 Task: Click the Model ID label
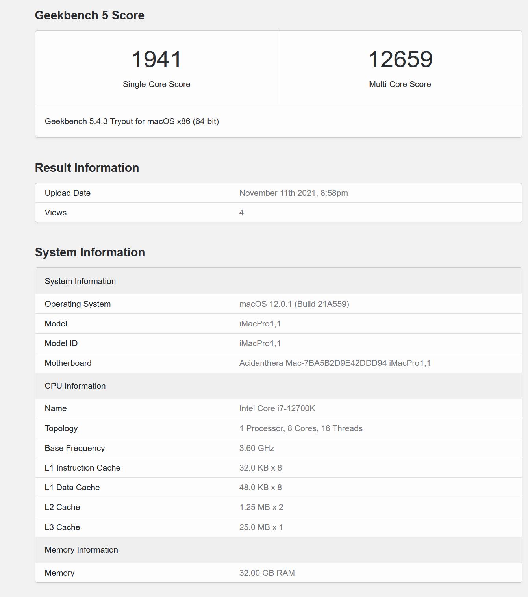(61, 343)
